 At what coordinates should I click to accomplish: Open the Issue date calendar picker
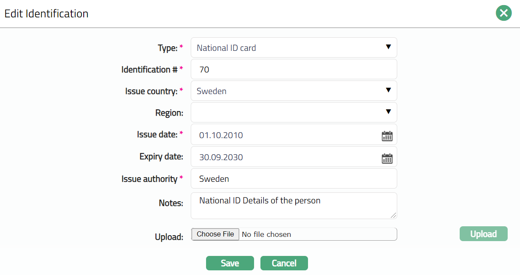click(387, 136)
